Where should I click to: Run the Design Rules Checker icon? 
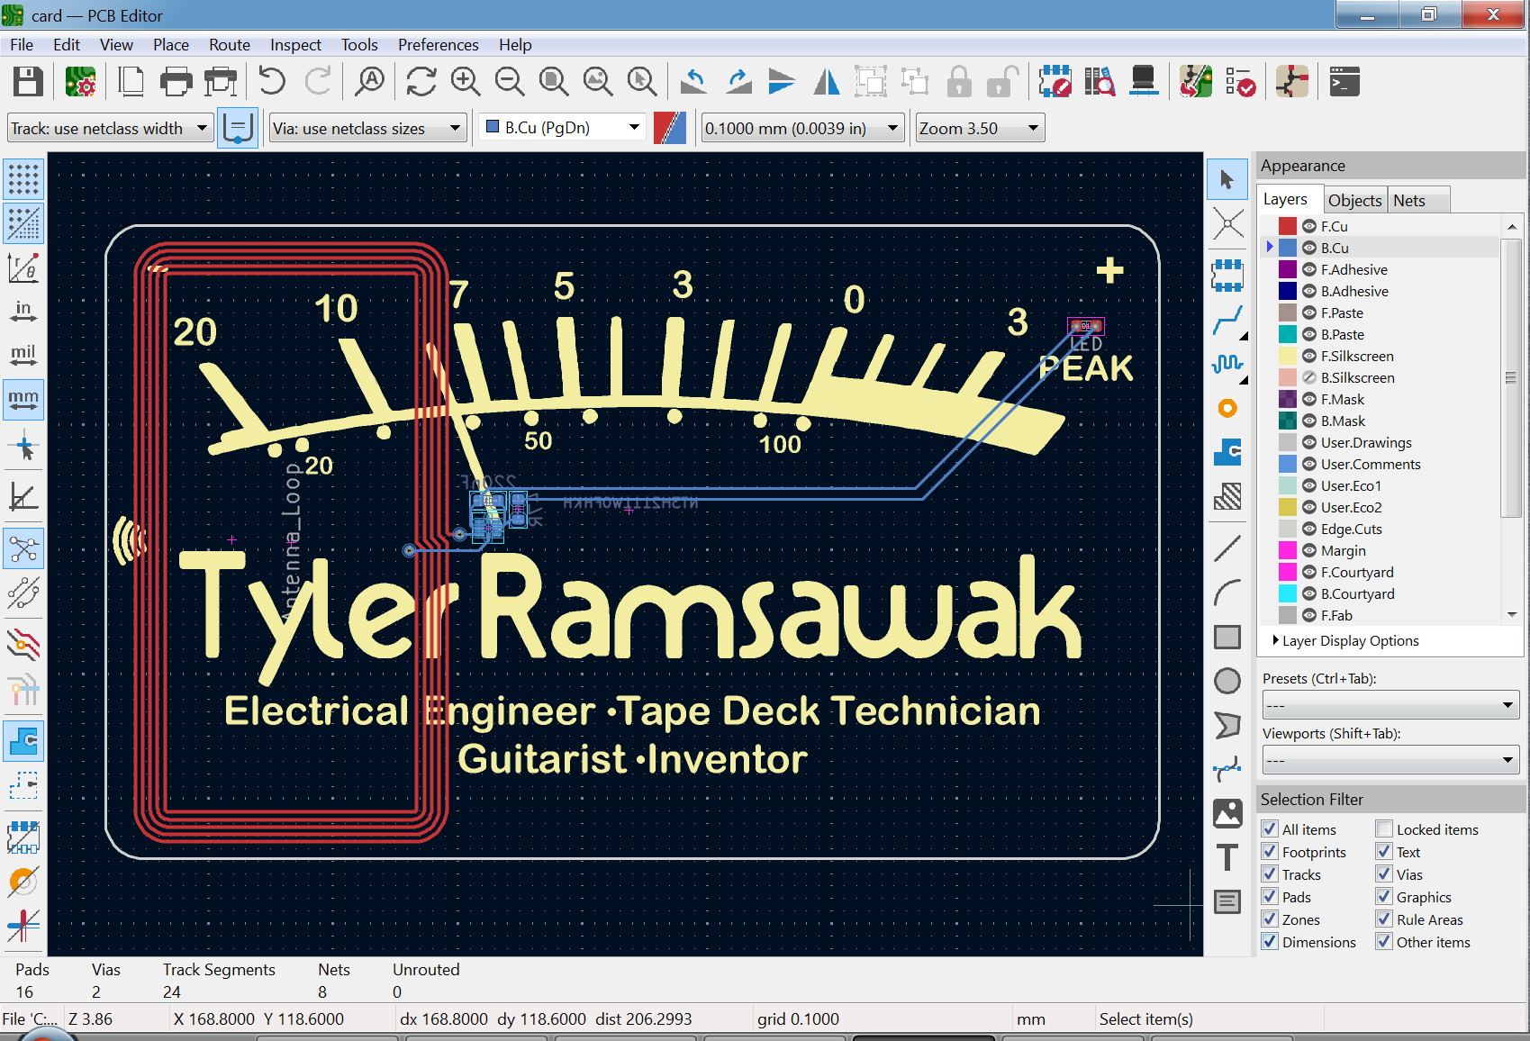(x=1240, y=82)
